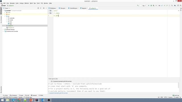Expand the view package
This screenshot has height=102, width=182.
point(7,22)
